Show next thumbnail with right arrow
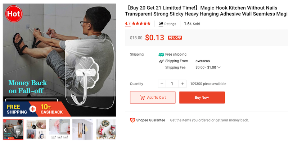The height and width of the screenshot is (141, 288). [113, 130]
